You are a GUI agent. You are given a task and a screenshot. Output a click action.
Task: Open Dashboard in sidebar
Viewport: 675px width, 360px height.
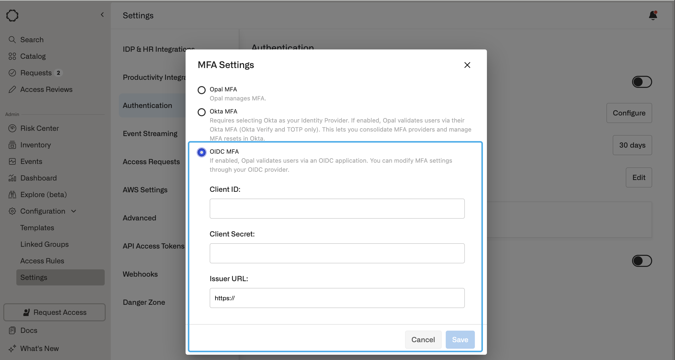38,178
